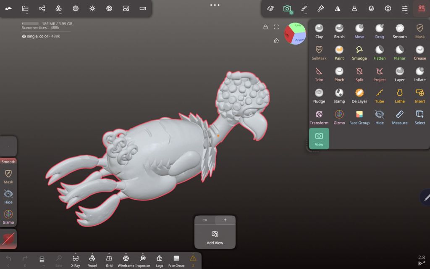Open the Logs panel

coord(160,260)
